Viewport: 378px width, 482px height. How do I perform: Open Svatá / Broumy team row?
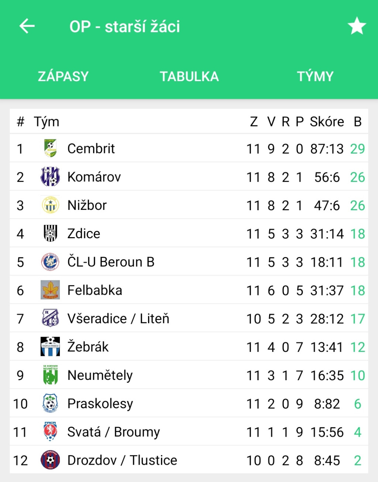click(x=189, y=432)
